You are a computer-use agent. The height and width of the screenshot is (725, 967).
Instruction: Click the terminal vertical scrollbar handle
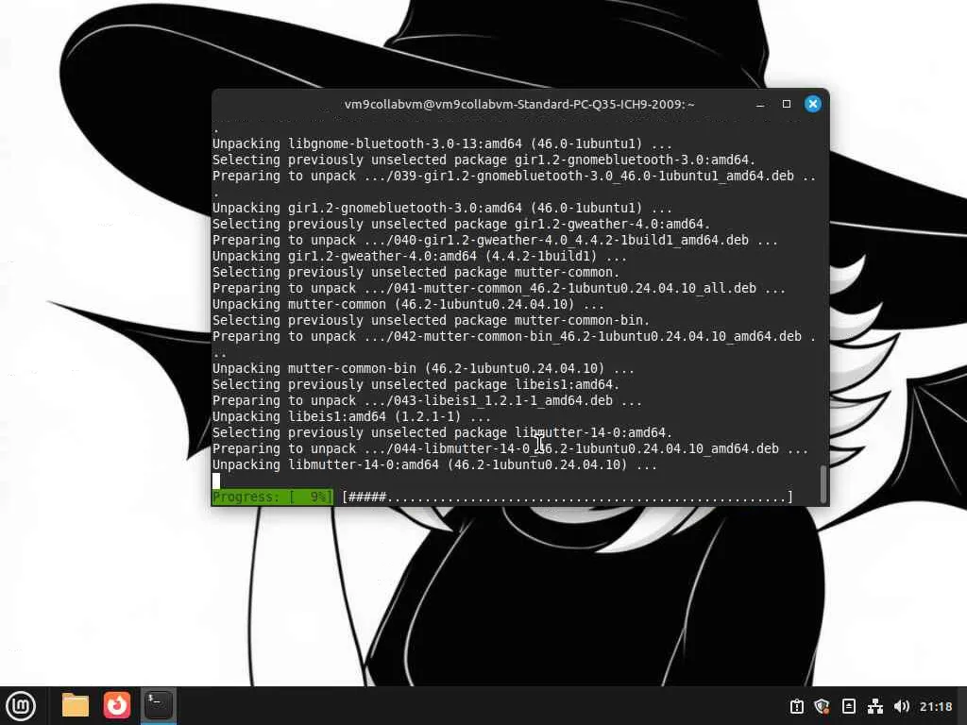[823, 484]
